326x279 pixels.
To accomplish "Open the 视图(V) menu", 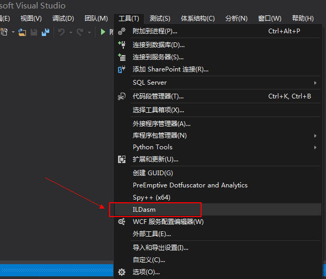I will tap(31, 19).
